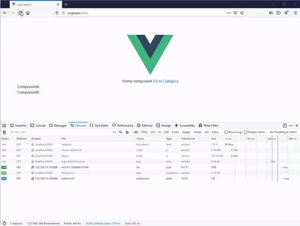Viewport: 300px width, 226px height.
Task: Select the category document request row
Action: (x=150, y=144)
